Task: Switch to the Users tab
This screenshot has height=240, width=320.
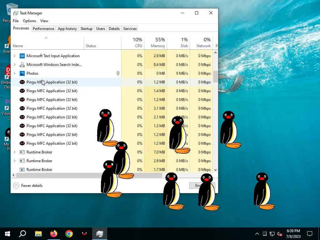Action: (101, 29)
